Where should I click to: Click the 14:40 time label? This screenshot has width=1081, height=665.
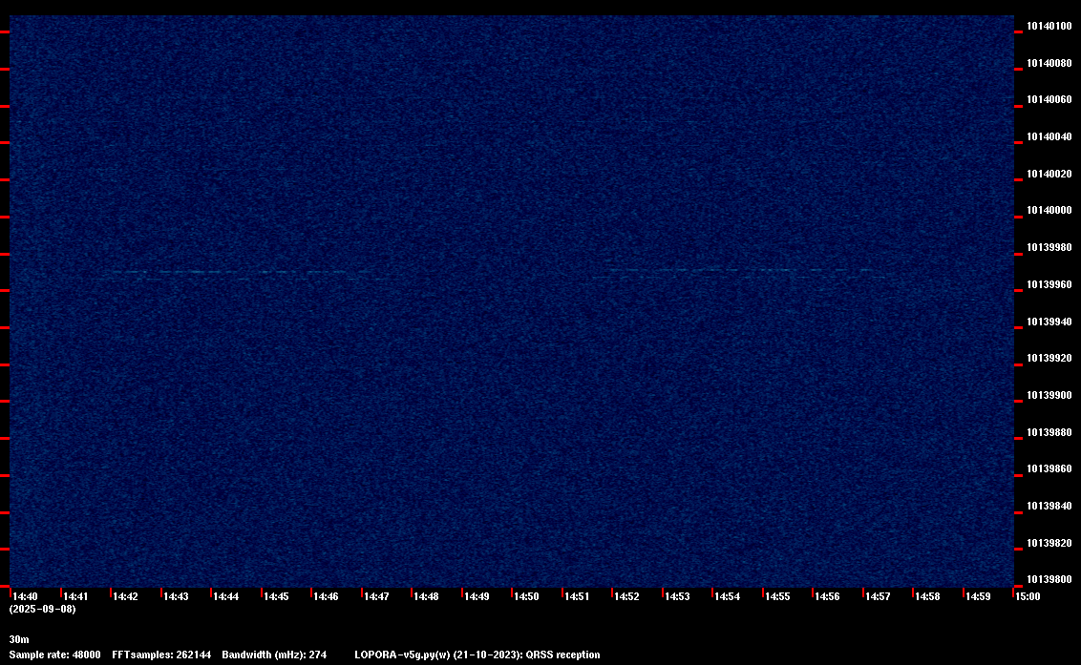pos(26,596)
